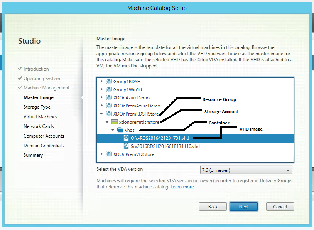
Task: Go to the Machine Management step
Action: tap(46, 88)
